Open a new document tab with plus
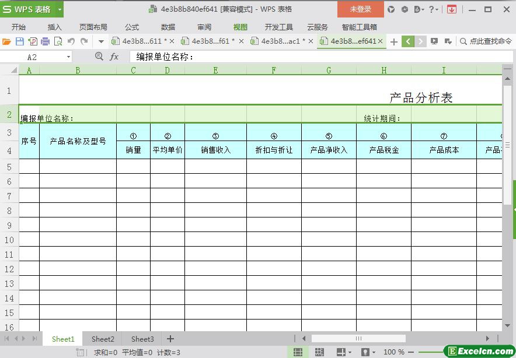Screen dimensions: 516x358 pyautogui.click(x=394, y=41)
